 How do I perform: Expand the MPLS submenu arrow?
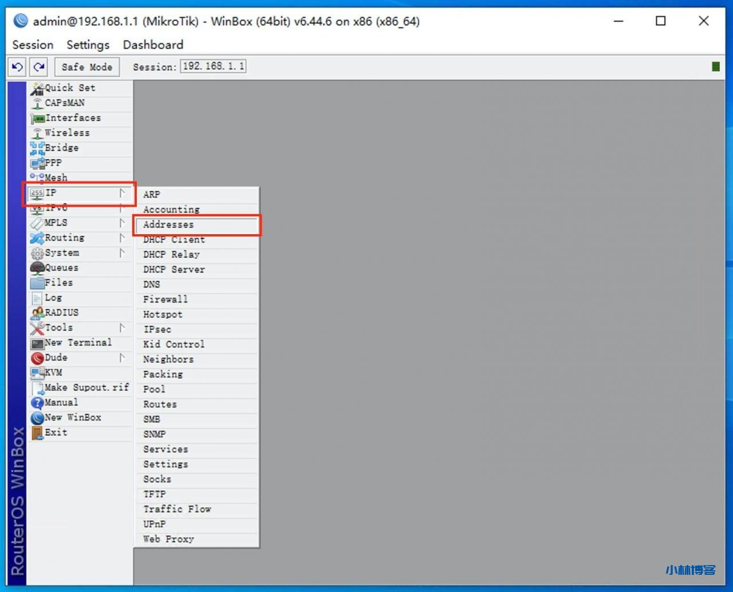click(x=122, y=223)
